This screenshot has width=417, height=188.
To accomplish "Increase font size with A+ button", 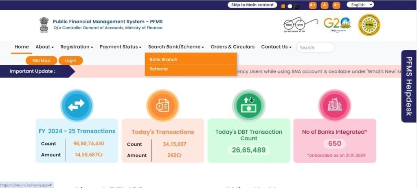I will [313, 5].
